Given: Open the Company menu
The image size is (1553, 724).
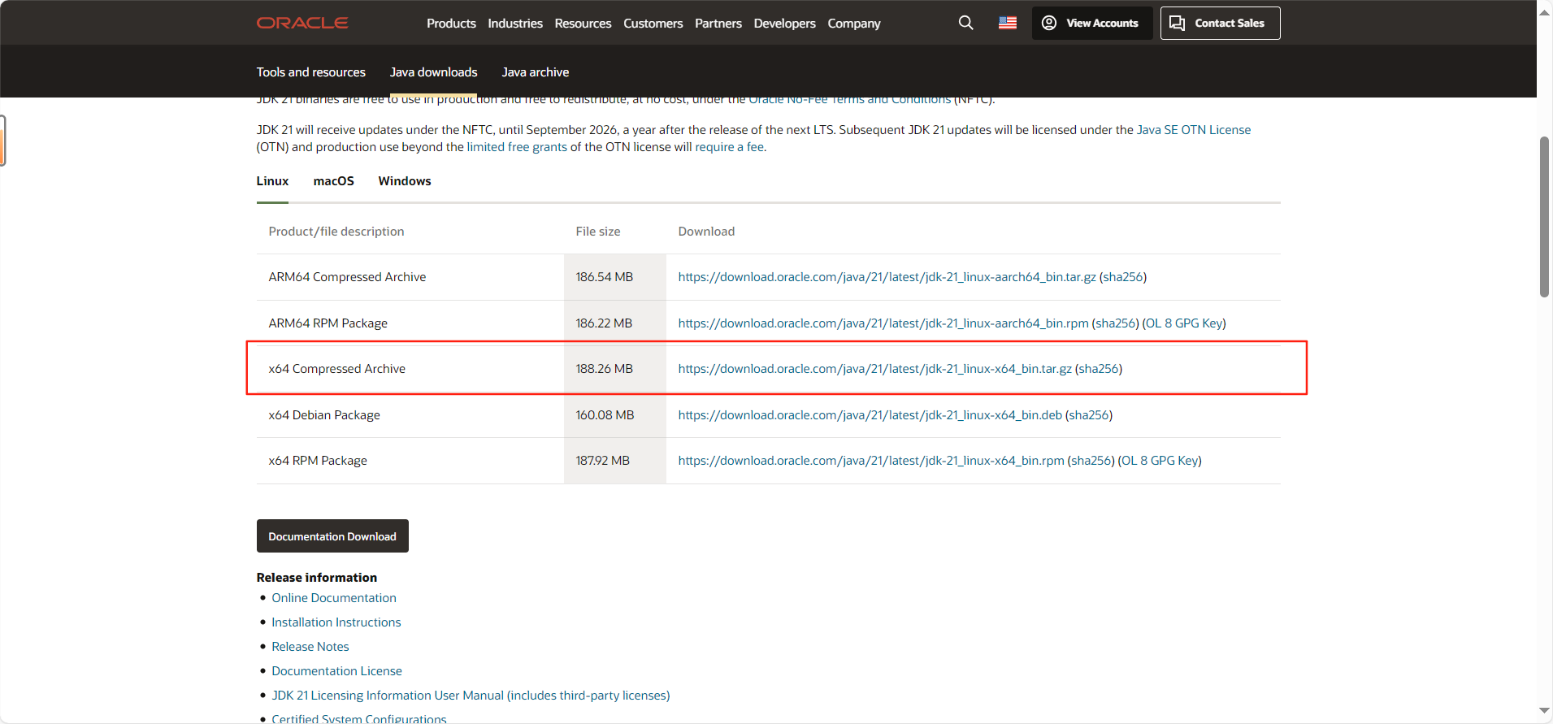Looking at the screenshot, I should point(854,24).
